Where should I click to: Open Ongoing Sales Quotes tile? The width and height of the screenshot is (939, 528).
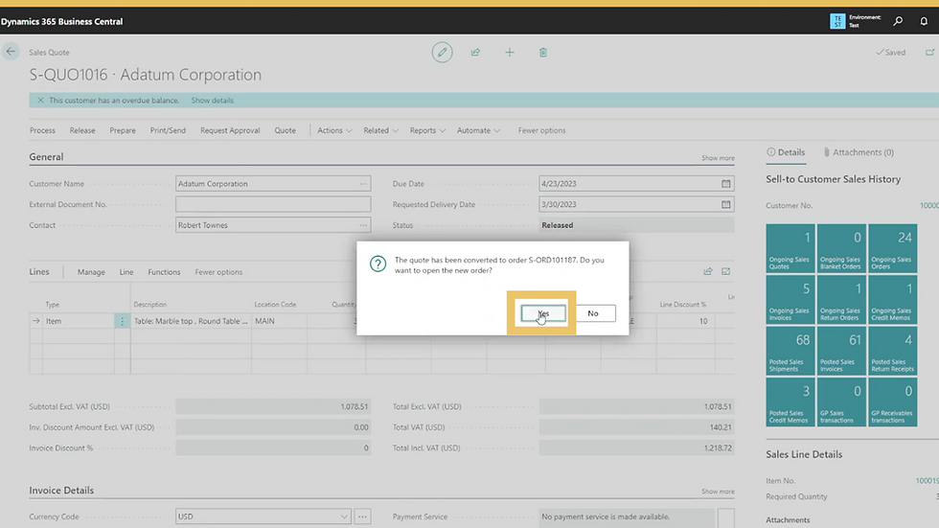pos(790,248)
